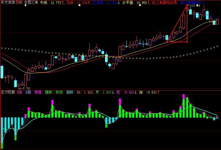
Task: Click the 水平面 value 10.852
Action: [142, 3]
